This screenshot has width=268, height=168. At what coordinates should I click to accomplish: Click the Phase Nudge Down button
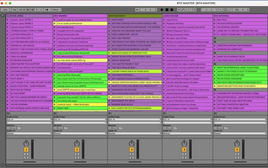(x=28, y=10)
